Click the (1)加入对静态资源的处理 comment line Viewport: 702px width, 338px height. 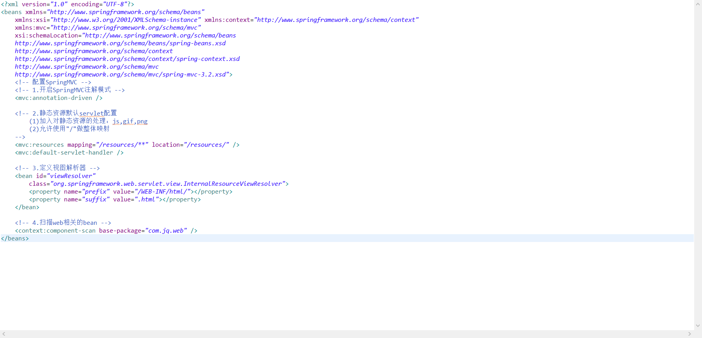(x=88, y=121)
